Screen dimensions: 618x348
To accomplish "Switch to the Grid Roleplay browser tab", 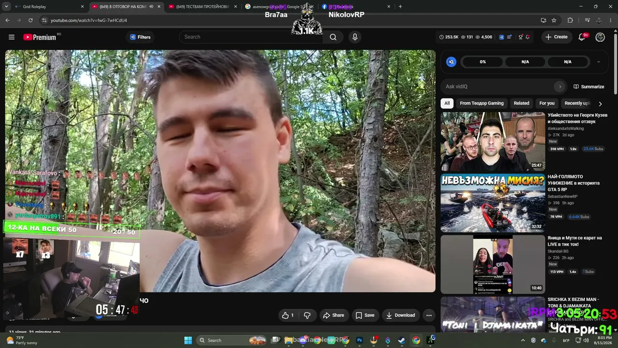I will (48, 7).
